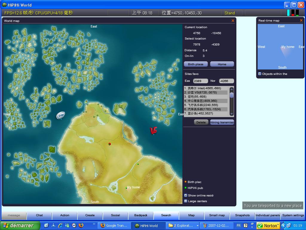Image resolution: width=306 pixels, height=230 pixels.
Task: Expand hidden system tray icons arrow
Action: 283,226
